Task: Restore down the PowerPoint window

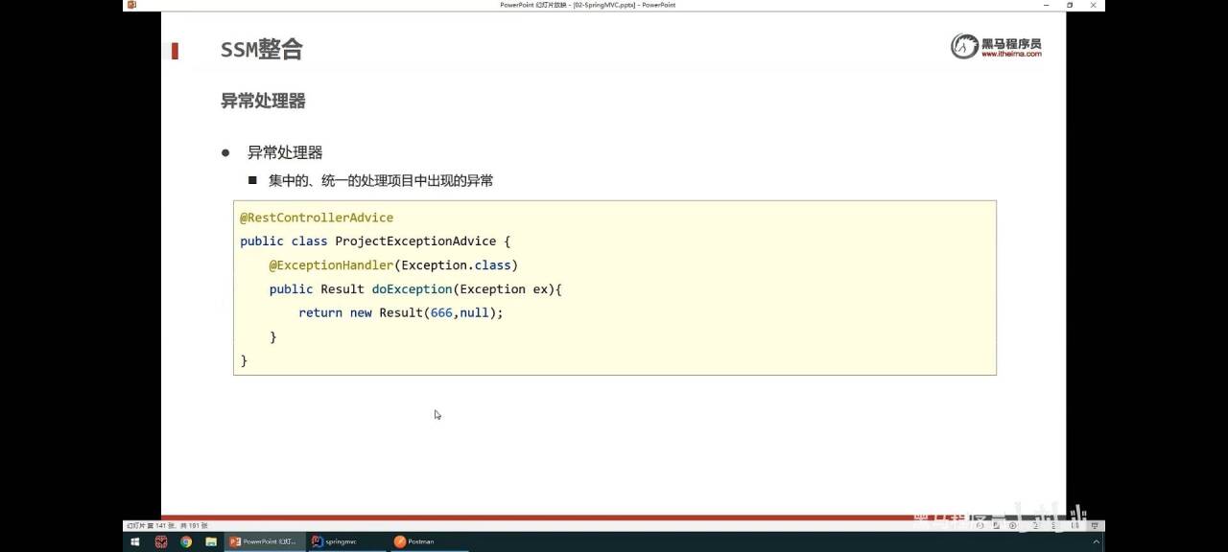Action: [x=1070, y=5]
